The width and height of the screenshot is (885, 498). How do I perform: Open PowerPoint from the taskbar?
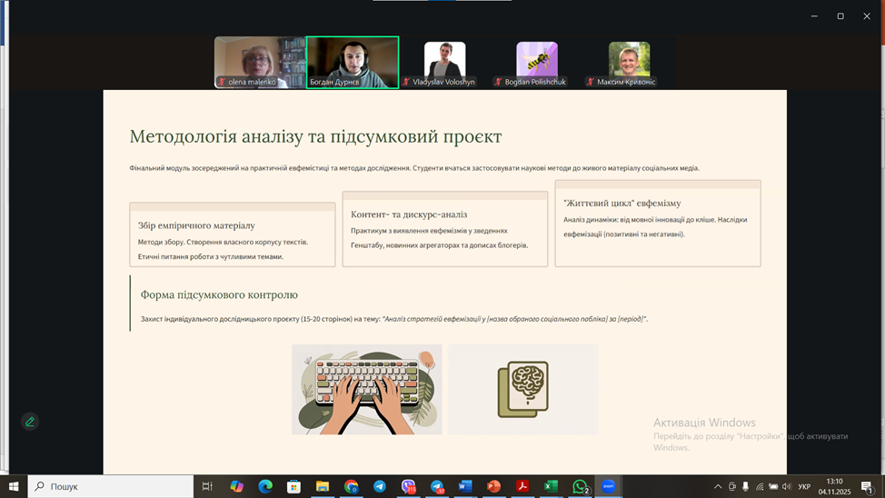pyautogui.click(x=493, y=487)
